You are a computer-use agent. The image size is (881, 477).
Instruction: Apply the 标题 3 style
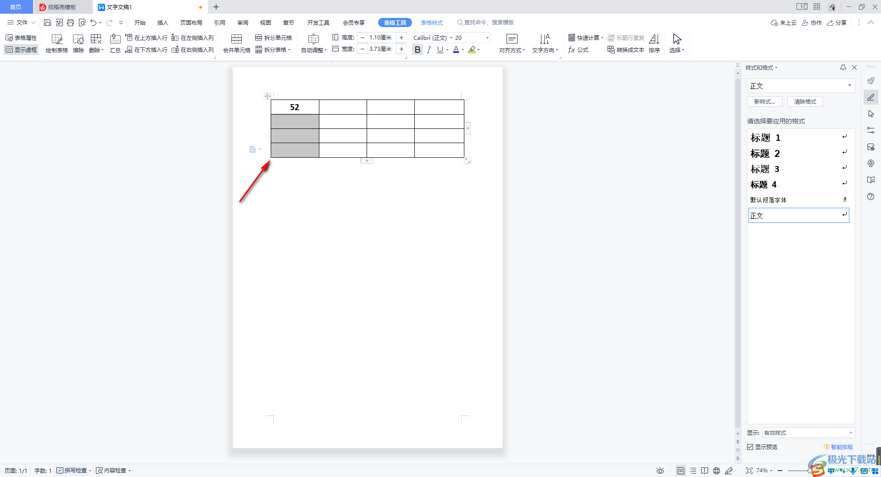pyautogui.click(x=798, y=169)
